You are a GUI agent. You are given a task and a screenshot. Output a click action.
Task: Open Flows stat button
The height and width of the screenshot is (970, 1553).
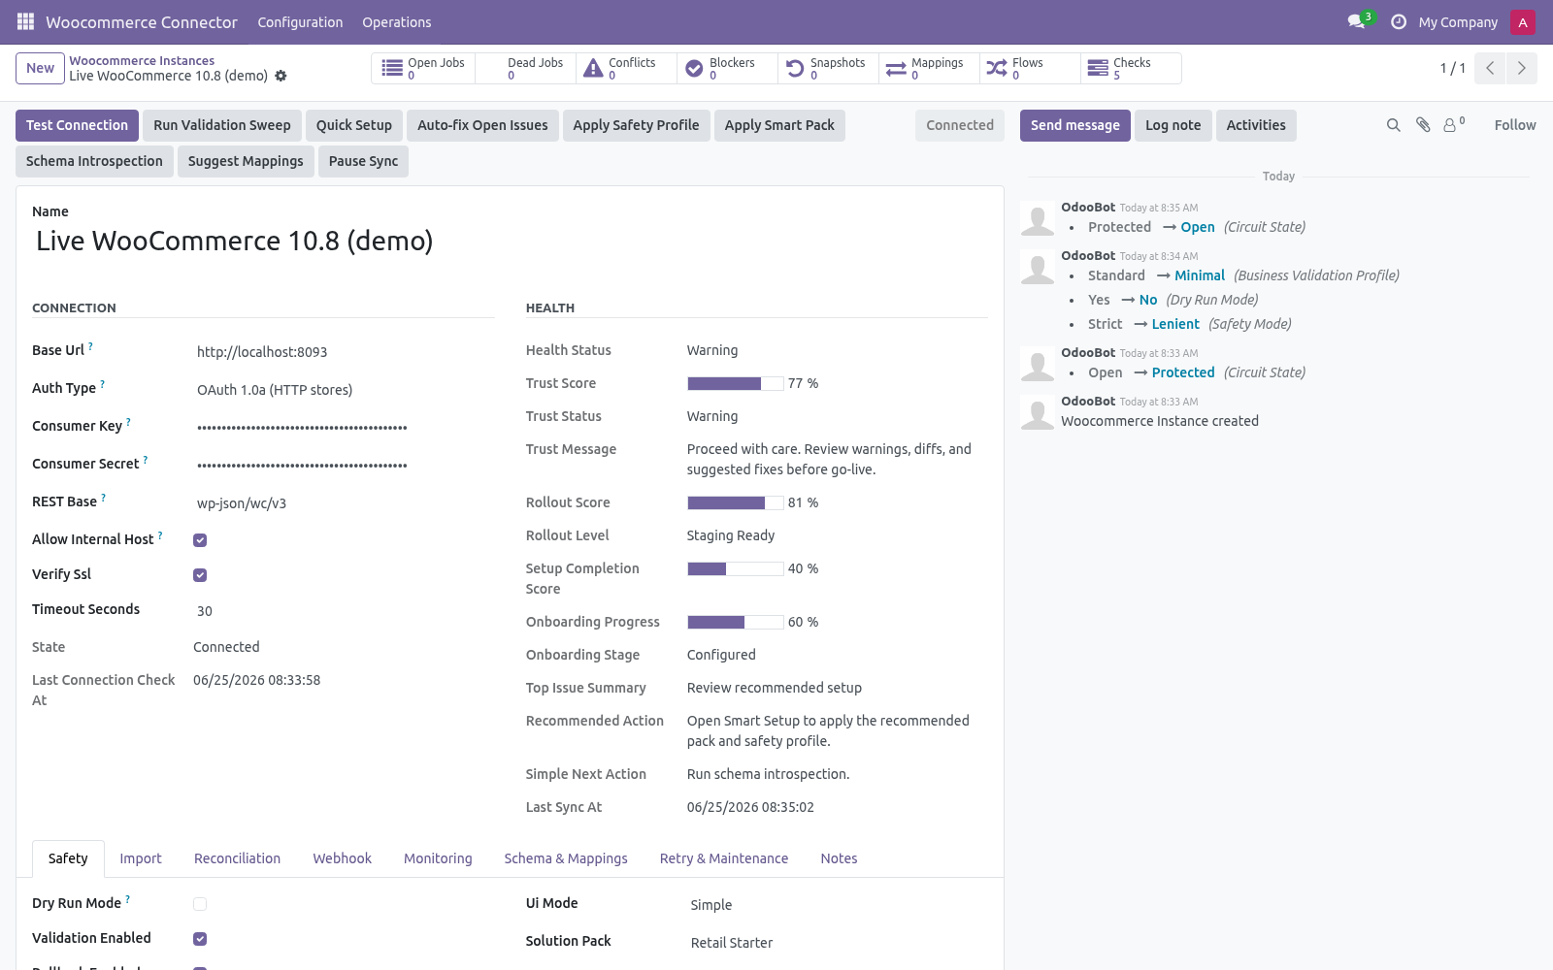tap(1030, 68)
